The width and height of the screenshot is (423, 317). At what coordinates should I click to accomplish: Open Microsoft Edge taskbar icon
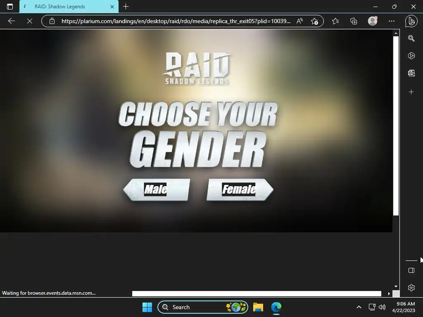pos(276,307)
